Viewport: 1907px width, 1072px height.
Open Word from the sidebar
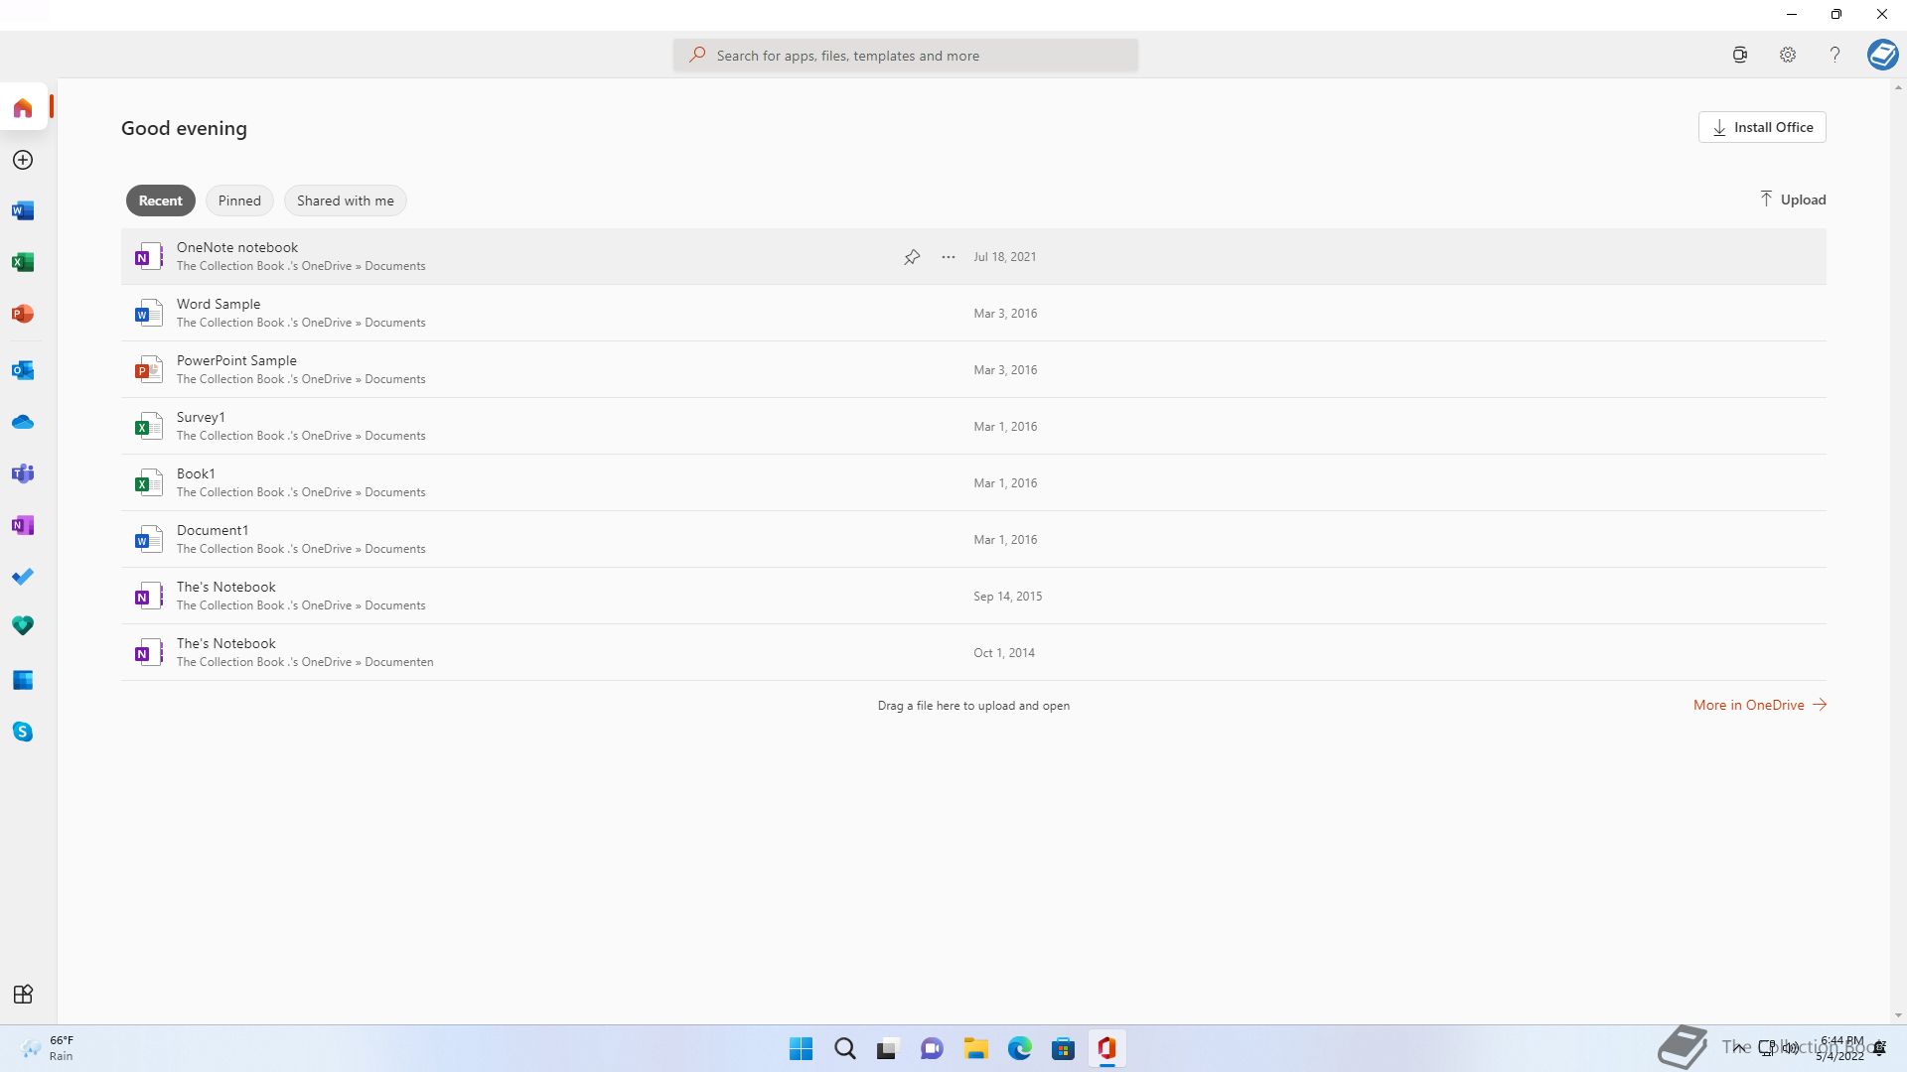23,210
